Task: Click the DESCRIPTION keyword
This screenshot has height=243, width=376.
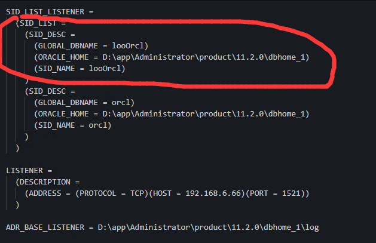Action: (45, 182)
